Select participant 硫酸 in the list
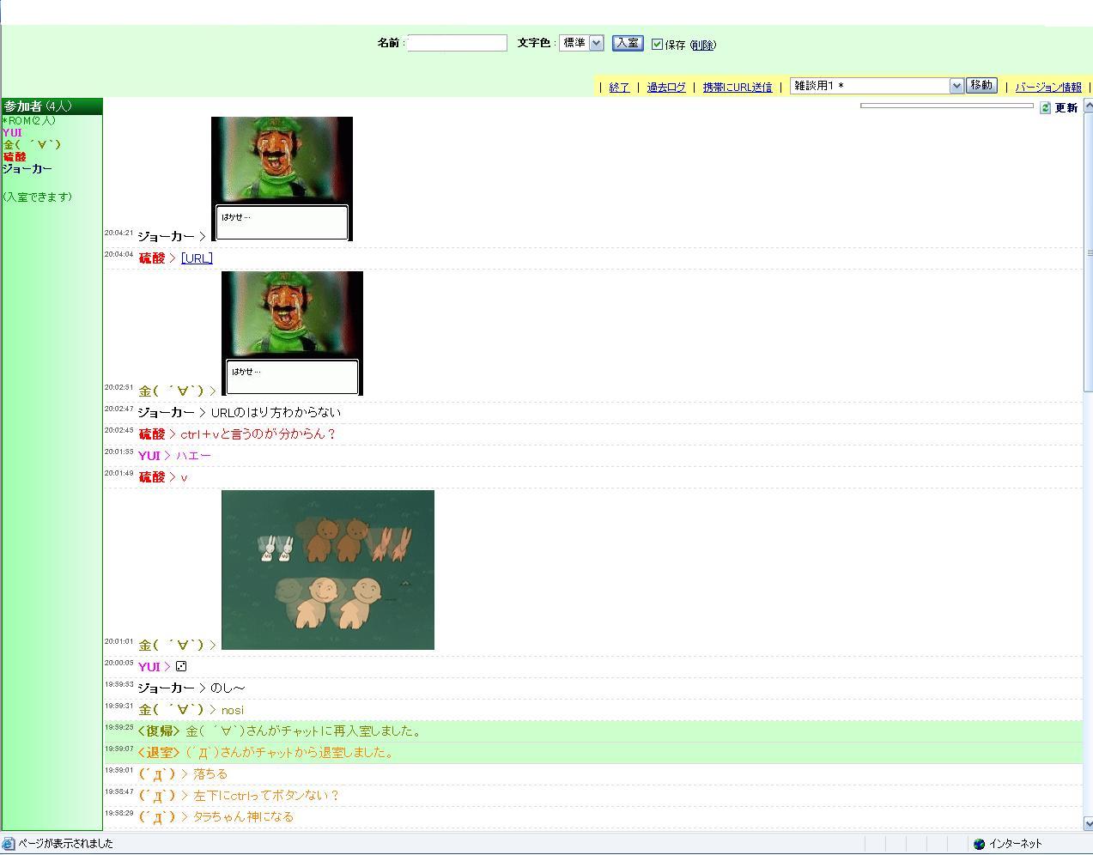Image resolution: width=1093 pixels, height=855 pixels. tap(15, 157)
